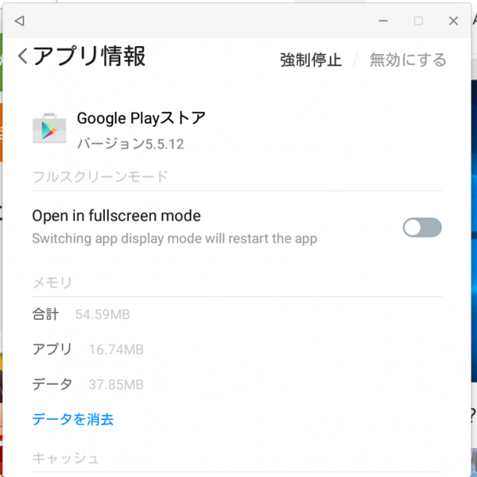Image resolution: width=477 pixels, height=477 pixels.
Task: Go back using the アプリ情報 chevron
Action: (23, 56)
